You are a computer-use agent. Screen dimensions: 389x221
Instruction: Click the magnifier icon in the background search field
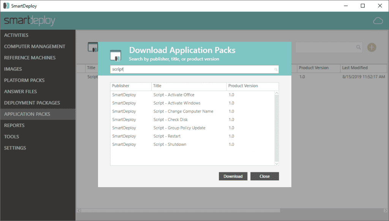pyautogui.click(x=358, y=47)
